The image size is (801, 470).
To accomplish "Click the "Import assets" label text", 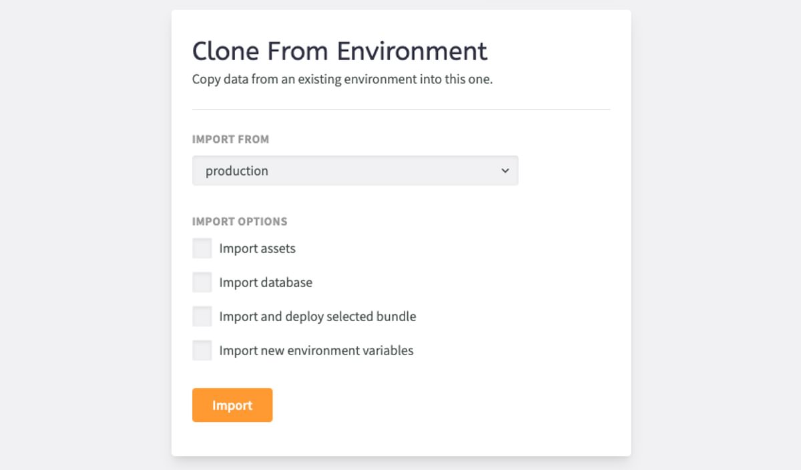I will (x=258, y=248).
